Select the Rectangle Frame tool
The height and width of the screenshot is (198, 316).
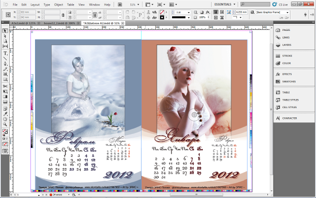tap(5, 74)
